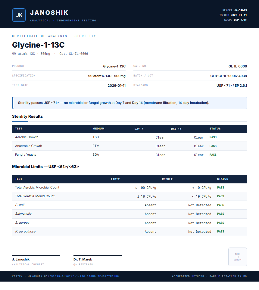Click PASS status for P. aeruginosa
The height and width of the screenshot is (290, 259).
220,231
